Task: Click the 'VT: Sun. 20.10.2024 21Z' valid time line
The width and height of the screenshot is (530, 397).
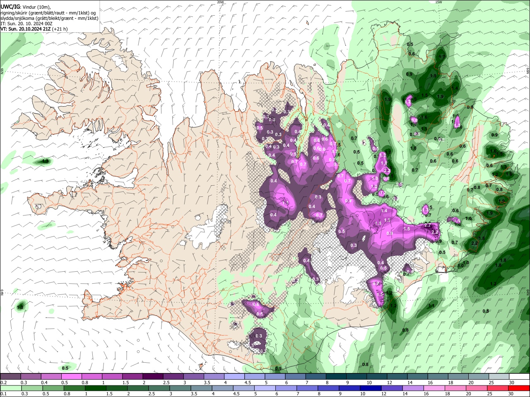Action: coord(34,29)
